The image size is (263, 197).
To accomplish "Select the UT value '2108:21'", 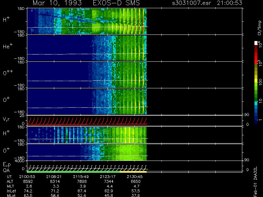I will (x=54, y=177).
